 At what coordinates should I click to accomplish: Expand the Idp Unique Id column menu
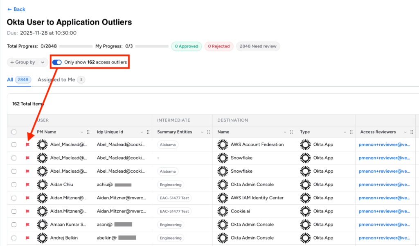[142, 132]
